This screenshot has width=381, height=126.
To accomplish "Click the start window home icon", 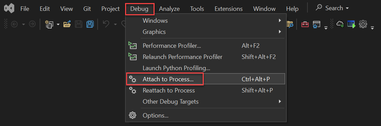I will [x=316, y=24].
